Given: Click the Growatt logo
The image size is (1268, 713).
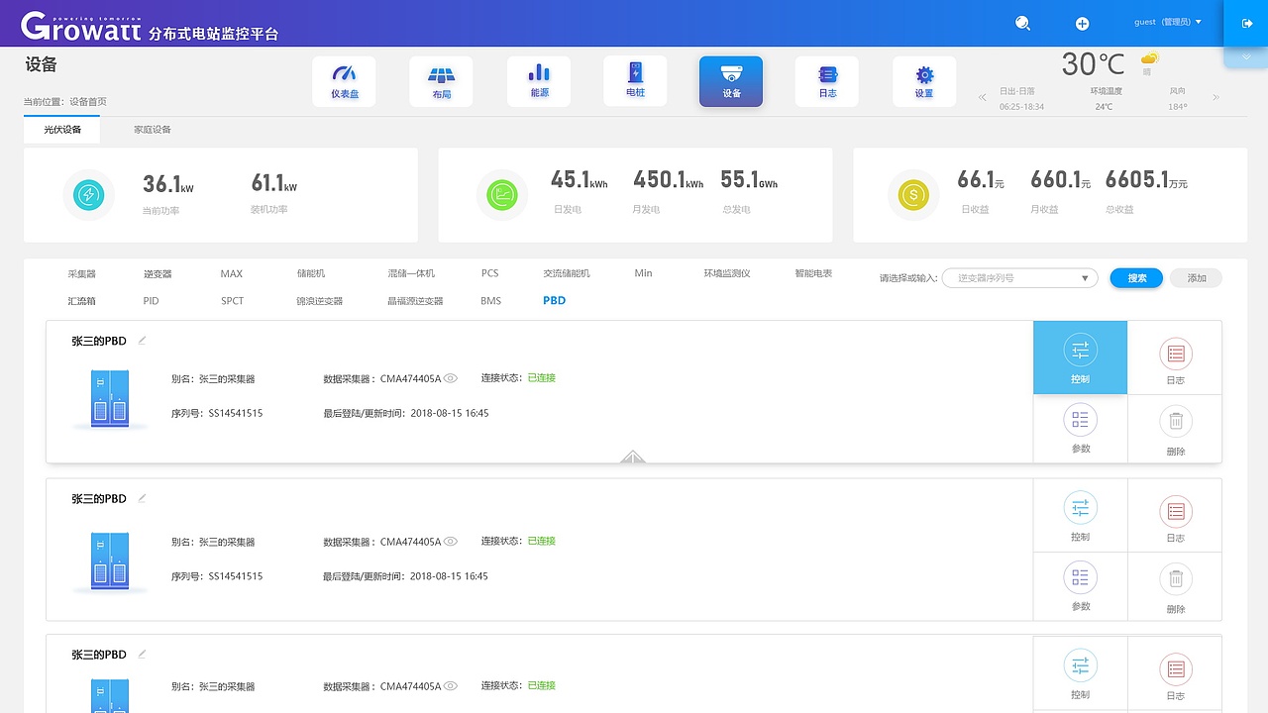Looking at the screenshot, I should [79, 26].
